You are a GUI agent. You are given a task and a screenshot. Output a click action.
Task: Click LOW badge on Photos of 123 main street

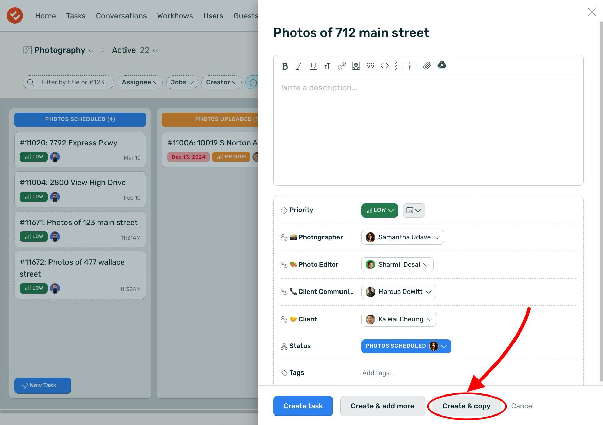[34, 237]
